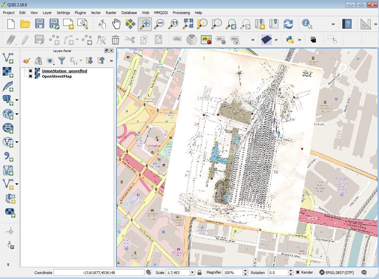Select the UnionStation_georeffed layer name

64,71
